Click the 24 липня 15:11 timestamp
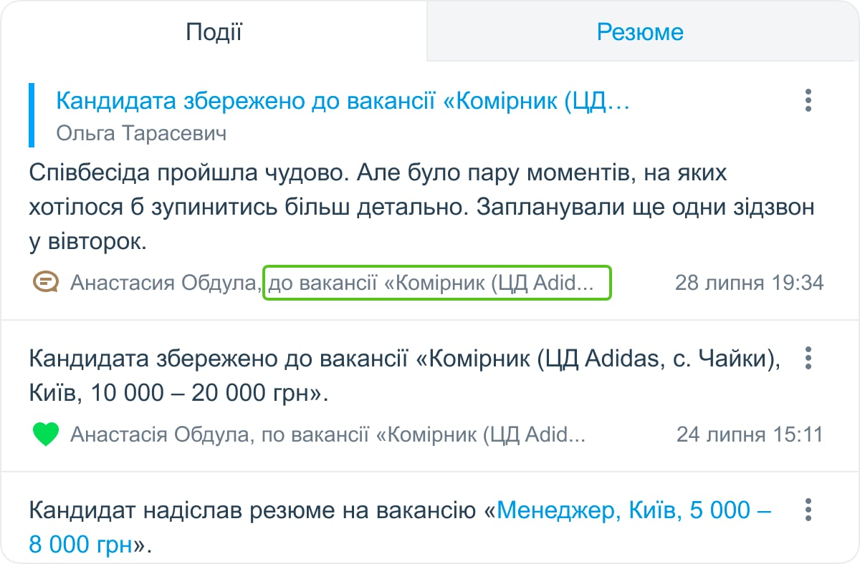This screenshot has width=860, height=564. point(750,434)
